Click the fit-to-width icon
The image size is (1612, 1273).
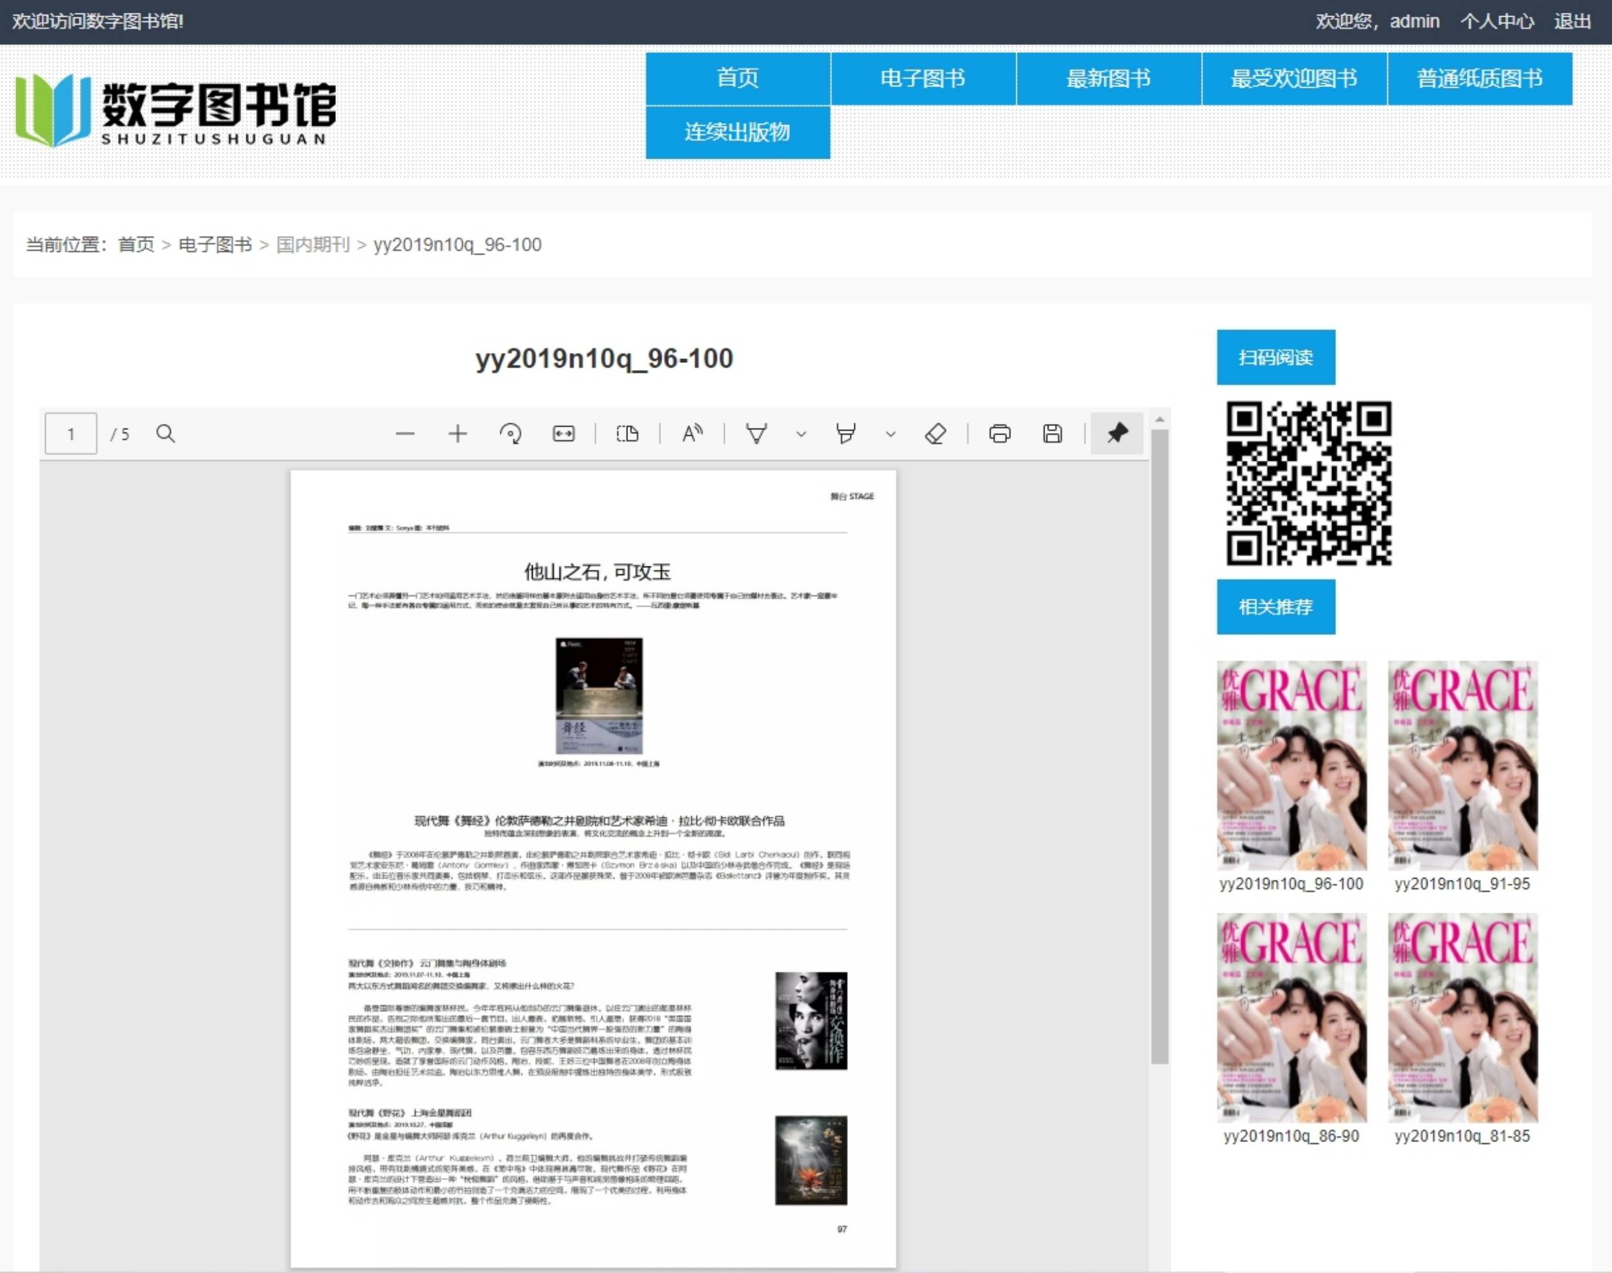point(564,434)
